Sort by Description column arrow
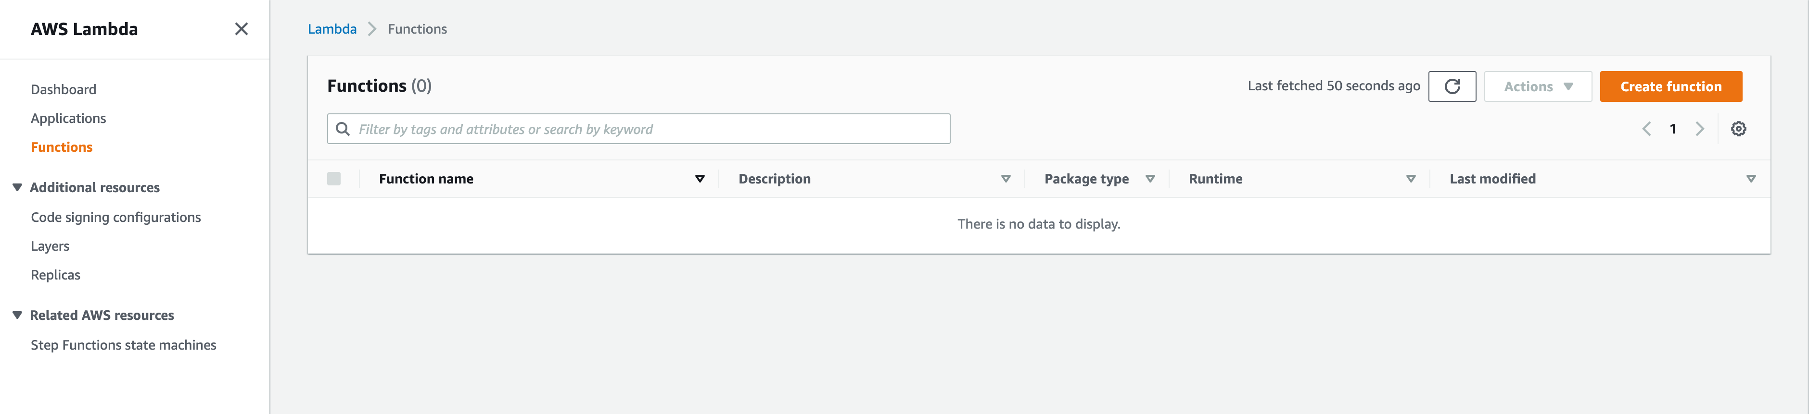 (x=1006, y=179)
